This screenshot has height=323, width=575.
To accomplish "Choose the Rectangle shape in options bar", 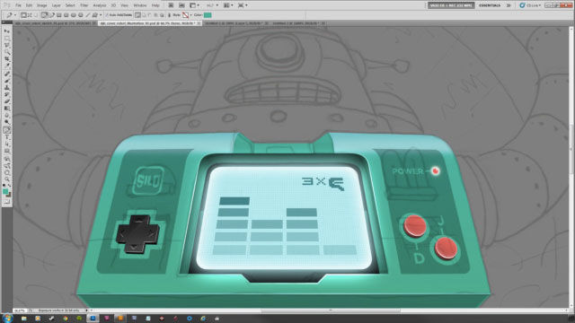I will pyautogui.click(x=59, y=15).
